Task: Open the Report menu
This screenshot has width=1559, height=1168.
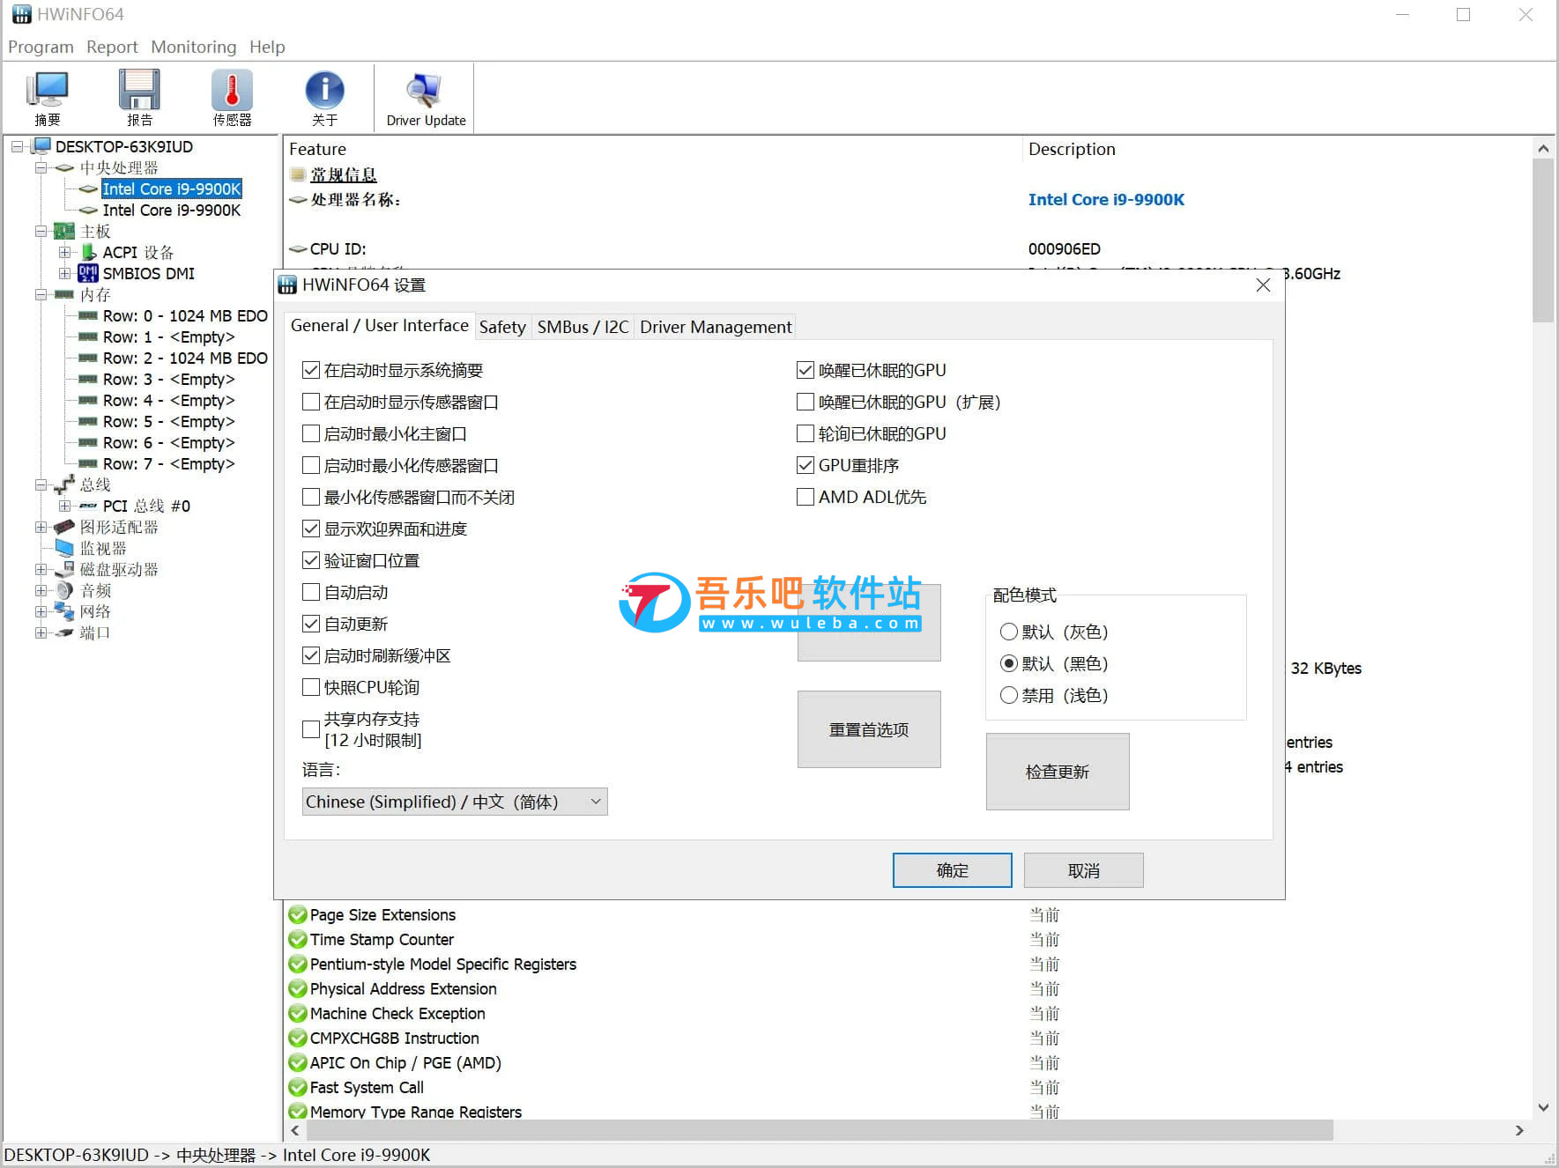Action: [112, 47]
